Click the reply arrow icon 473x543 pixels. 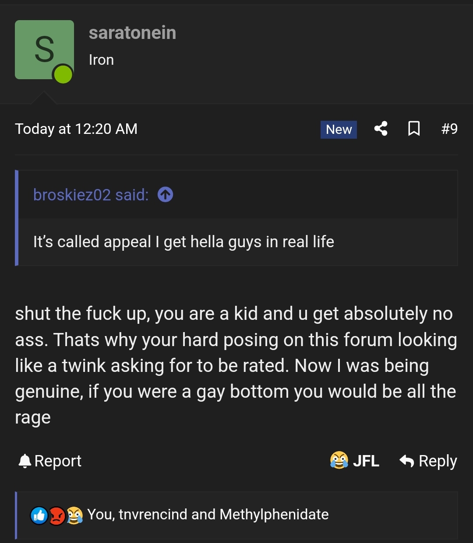pos(406,460)
